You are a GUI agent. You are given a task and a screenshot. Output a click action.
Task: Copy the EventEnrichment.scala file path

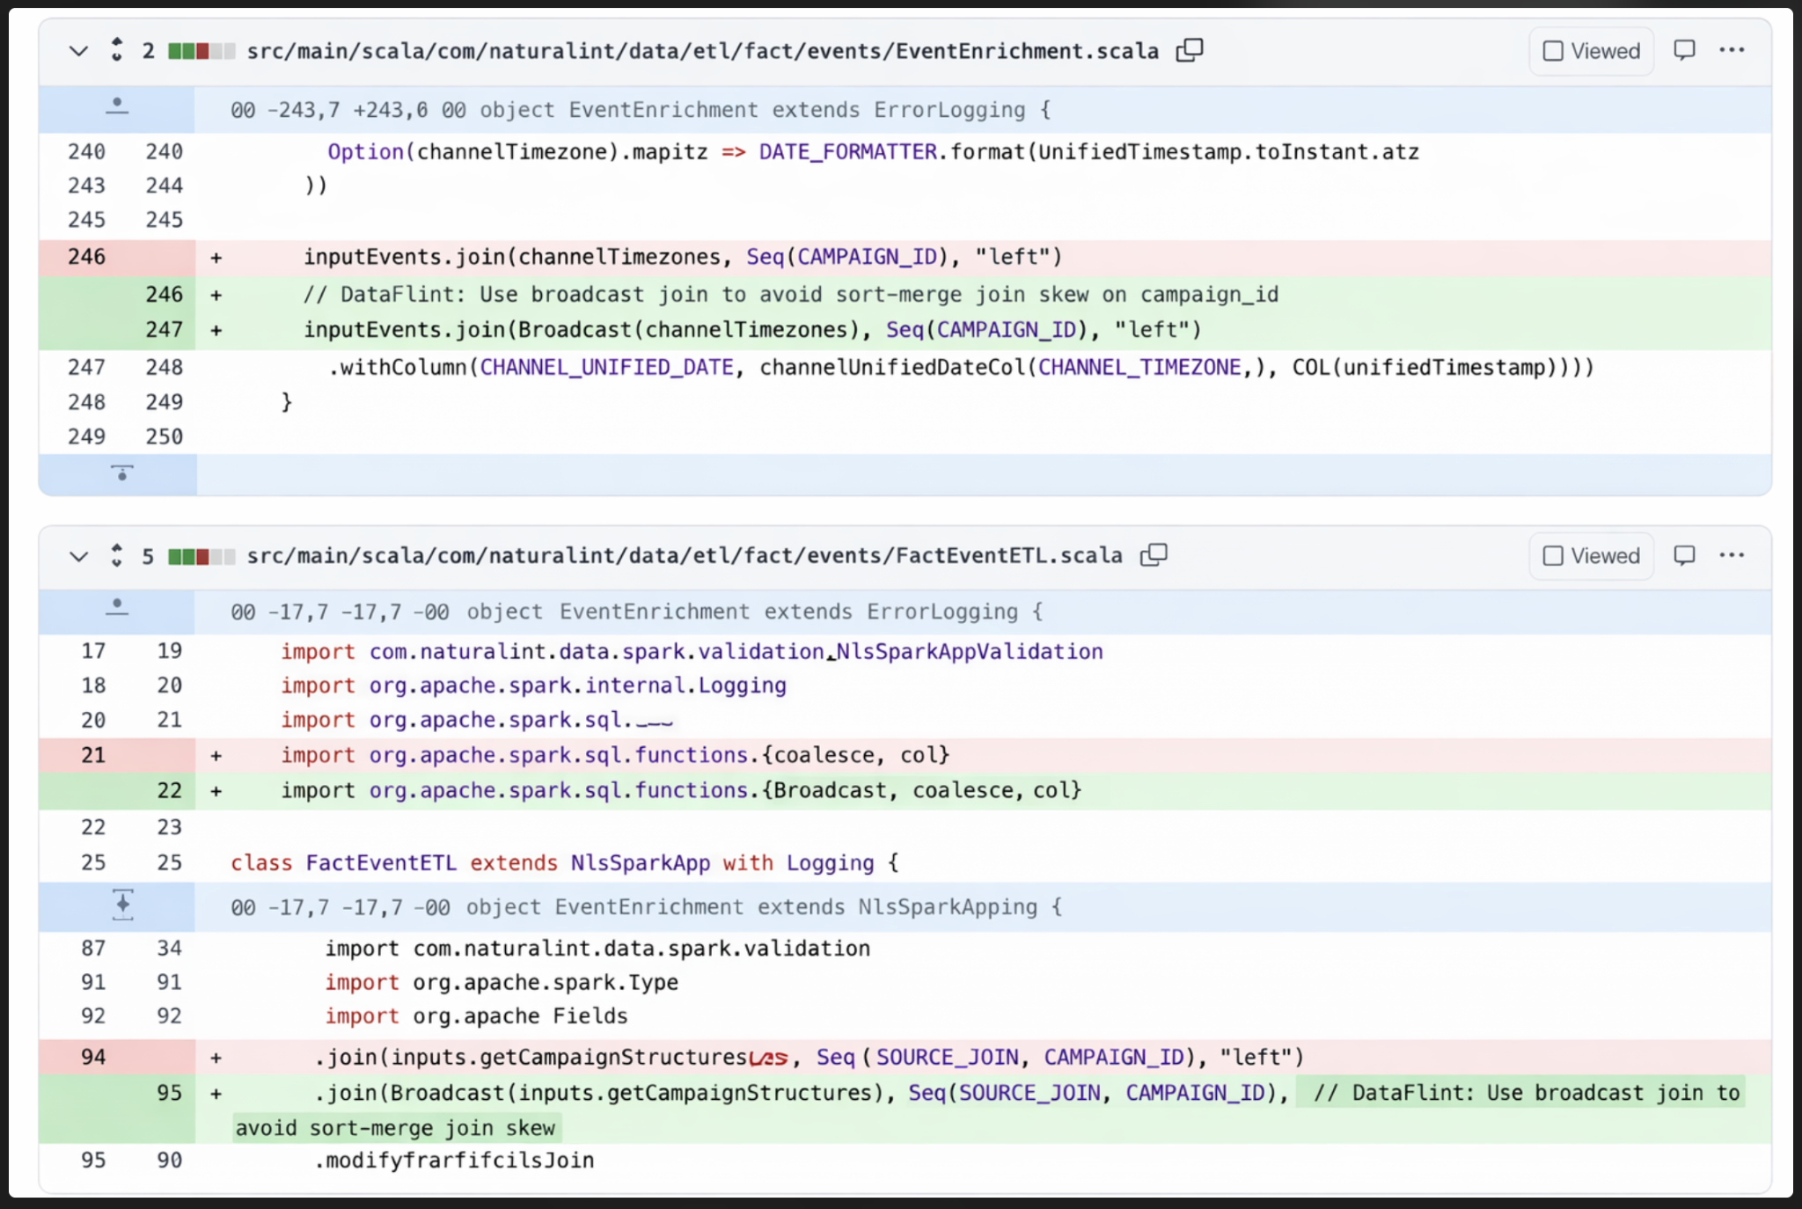click(1190, 50)
